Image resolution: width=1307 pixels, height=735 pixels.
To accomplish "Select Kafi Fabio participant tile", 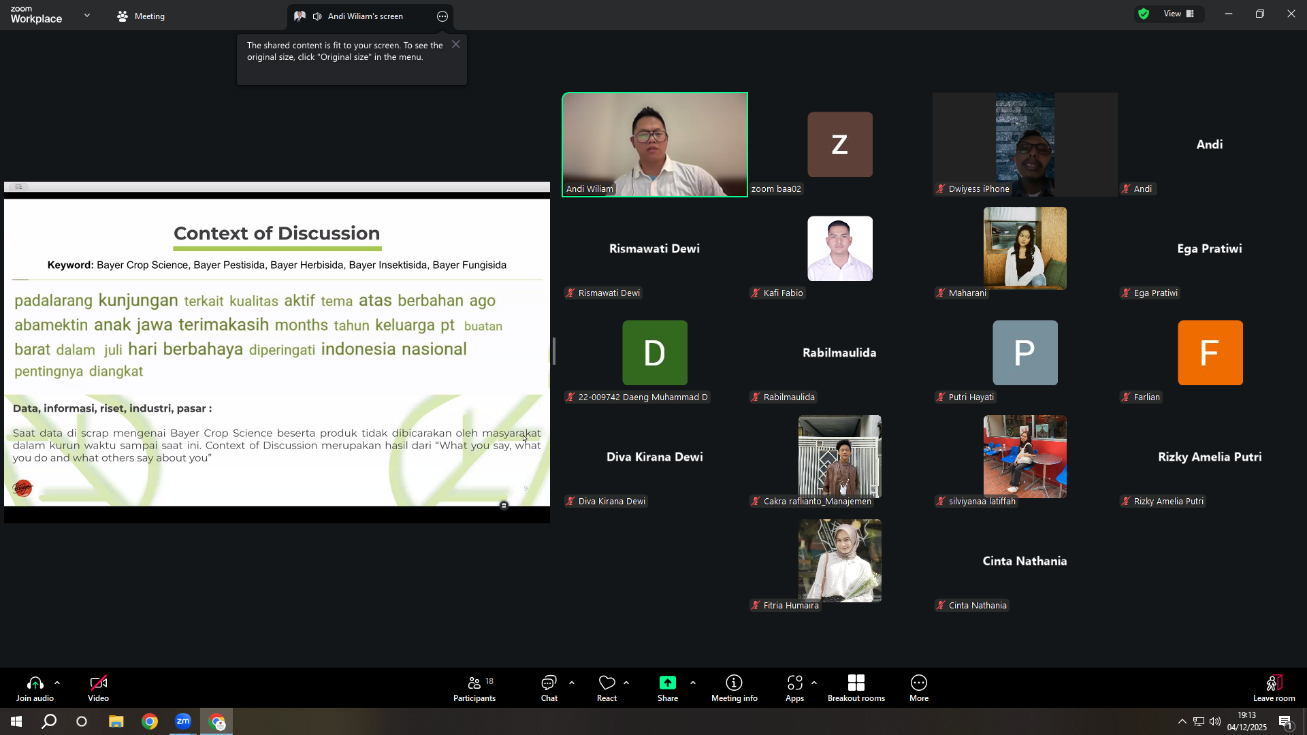I will pyautogui.click(x=840, y=248).
